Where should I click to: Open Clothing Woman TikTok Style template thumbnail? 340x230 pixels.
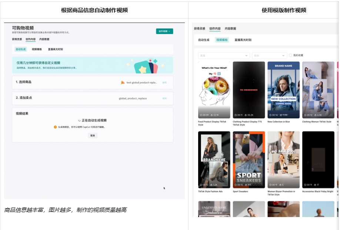[x=318, y=90]
